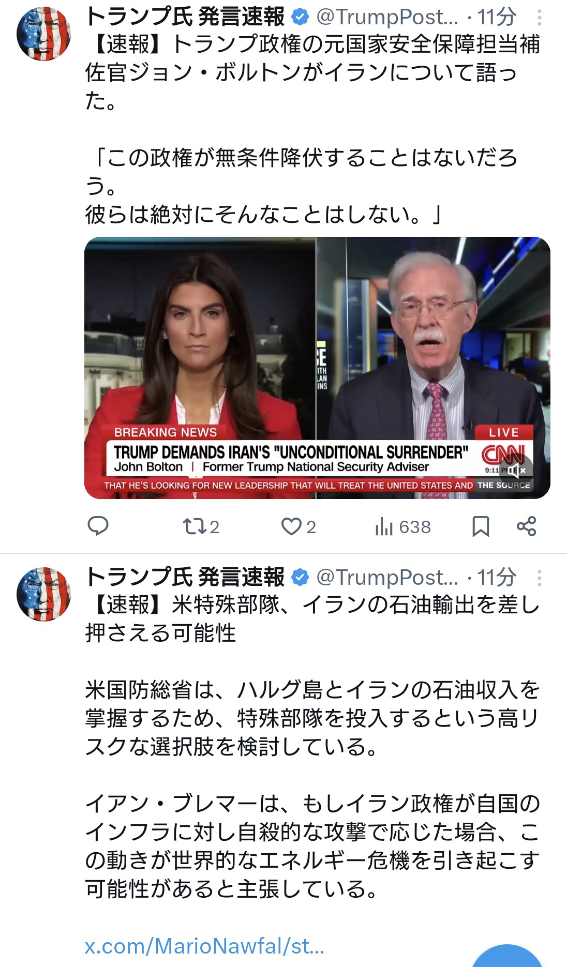Open profile avatar on second tweet
The height and width of the screenshot is (967, 567).
tap(43, 594)
